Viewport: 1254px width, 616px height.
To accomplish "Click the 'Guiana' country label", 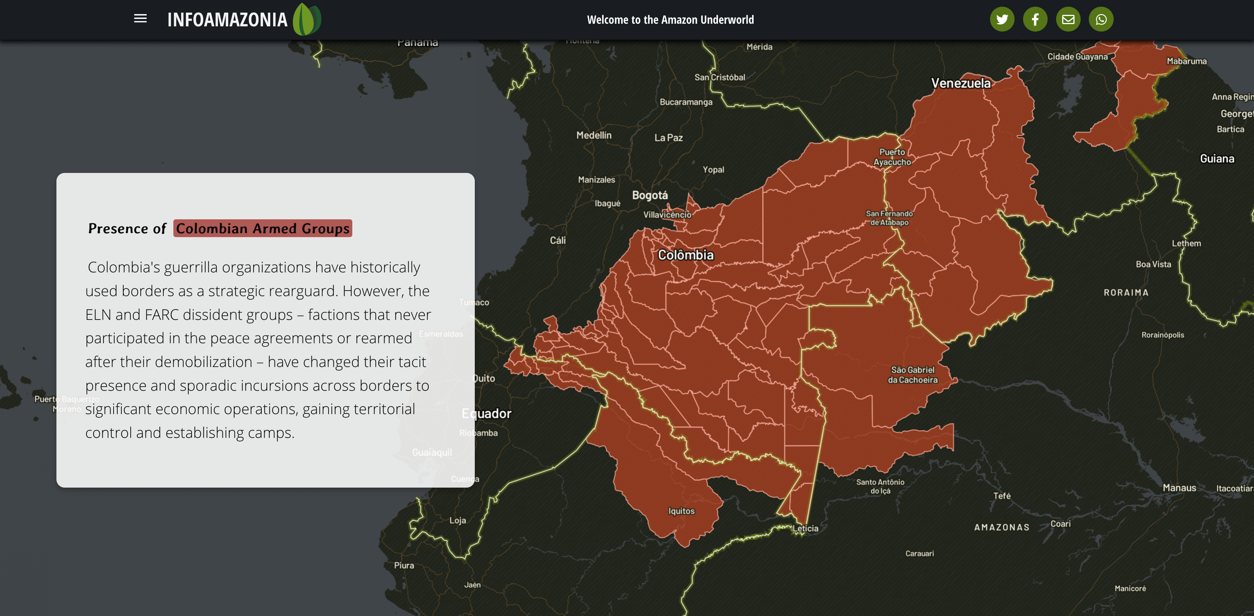I will [1217, 158].
